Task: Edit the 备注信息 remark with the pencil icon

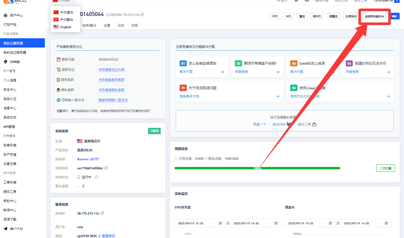Action: 83,186
